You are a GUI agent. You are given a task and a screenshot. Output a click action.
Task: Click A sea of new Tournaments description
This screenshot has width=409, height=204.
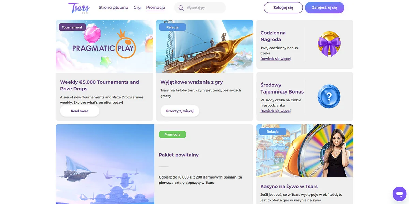102,100
